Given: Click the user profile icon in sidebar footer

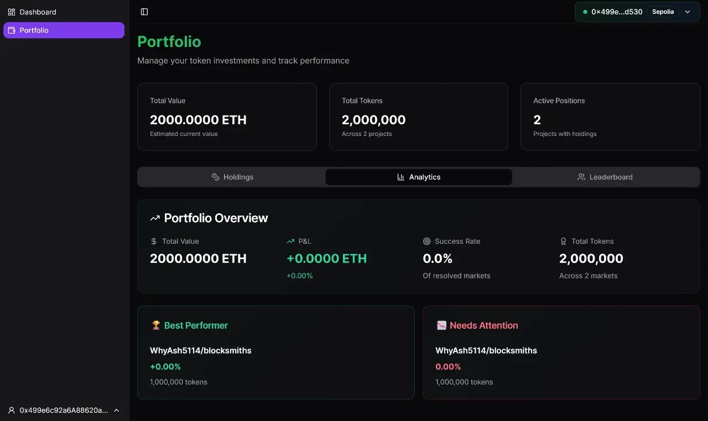Looking at the screenshot, I should coord(12,411).
